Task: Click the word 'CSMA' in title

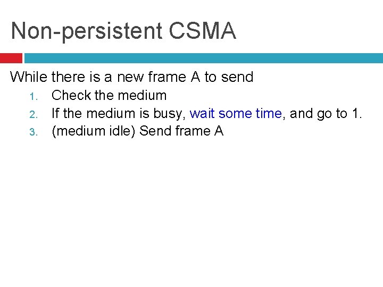Action: 203,31
